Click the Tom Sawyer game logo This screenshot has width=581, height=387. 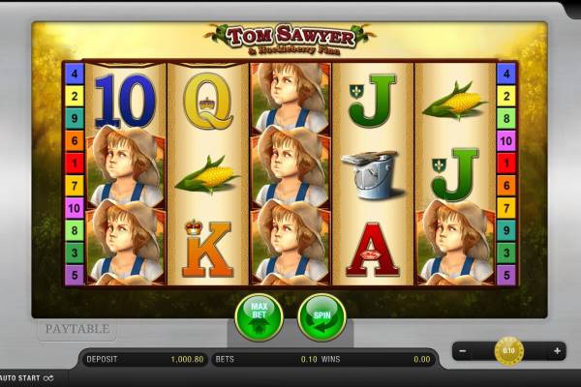[x=290, y=39]
